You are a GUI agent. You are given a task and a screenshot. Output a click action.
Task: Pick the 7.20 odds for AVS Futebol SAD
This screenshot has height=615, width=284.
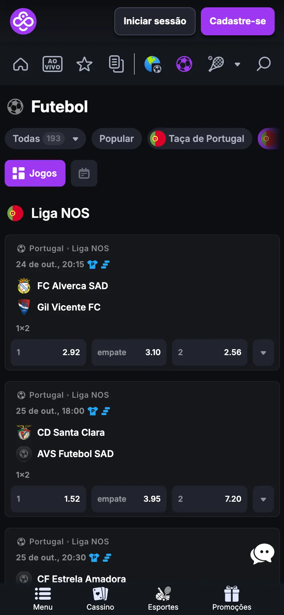click(210, 499)
